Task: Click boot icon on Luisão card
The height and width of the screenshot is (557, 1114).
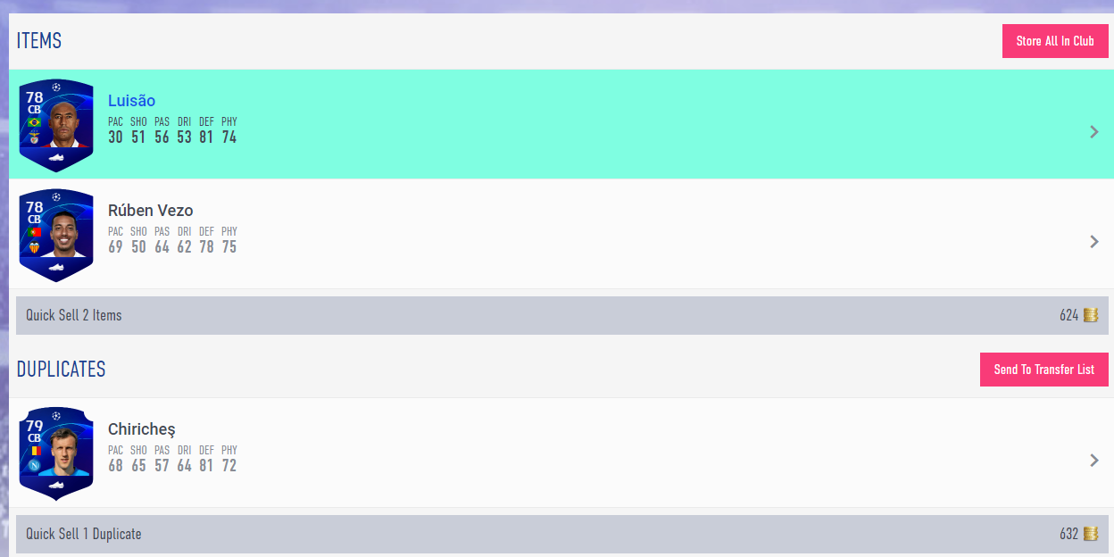Action: pos(56,158)
